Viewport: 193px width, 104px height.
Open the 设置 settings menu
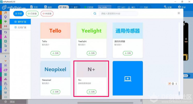pyautogui.click(x=168, y=7)
